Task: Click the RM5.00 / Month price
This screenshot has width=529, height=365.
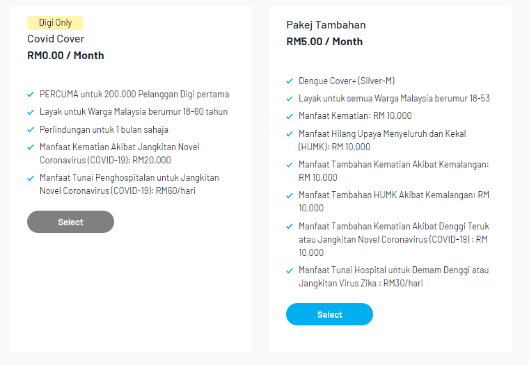Action: coord(324,42)
